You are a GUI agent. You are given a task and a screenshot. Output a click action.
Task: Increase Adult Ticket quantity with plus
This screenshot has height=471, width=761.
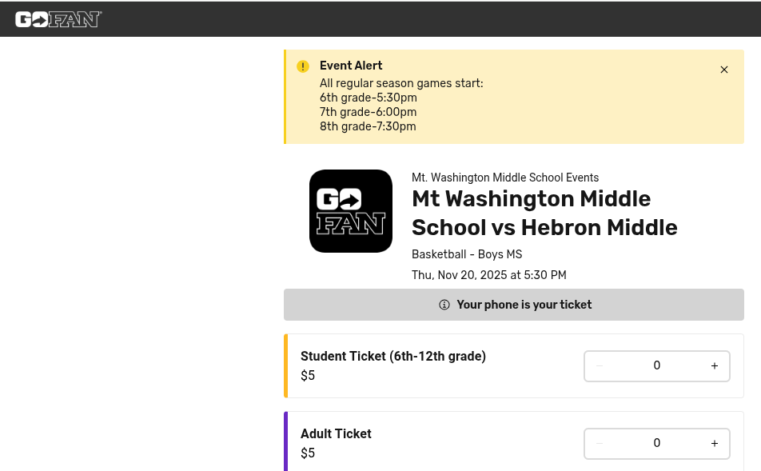pyautogui.click(x=715, y=444)
